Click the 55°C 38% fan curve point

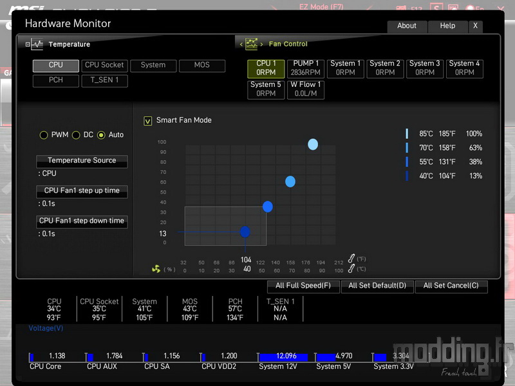tap(268, 207)
